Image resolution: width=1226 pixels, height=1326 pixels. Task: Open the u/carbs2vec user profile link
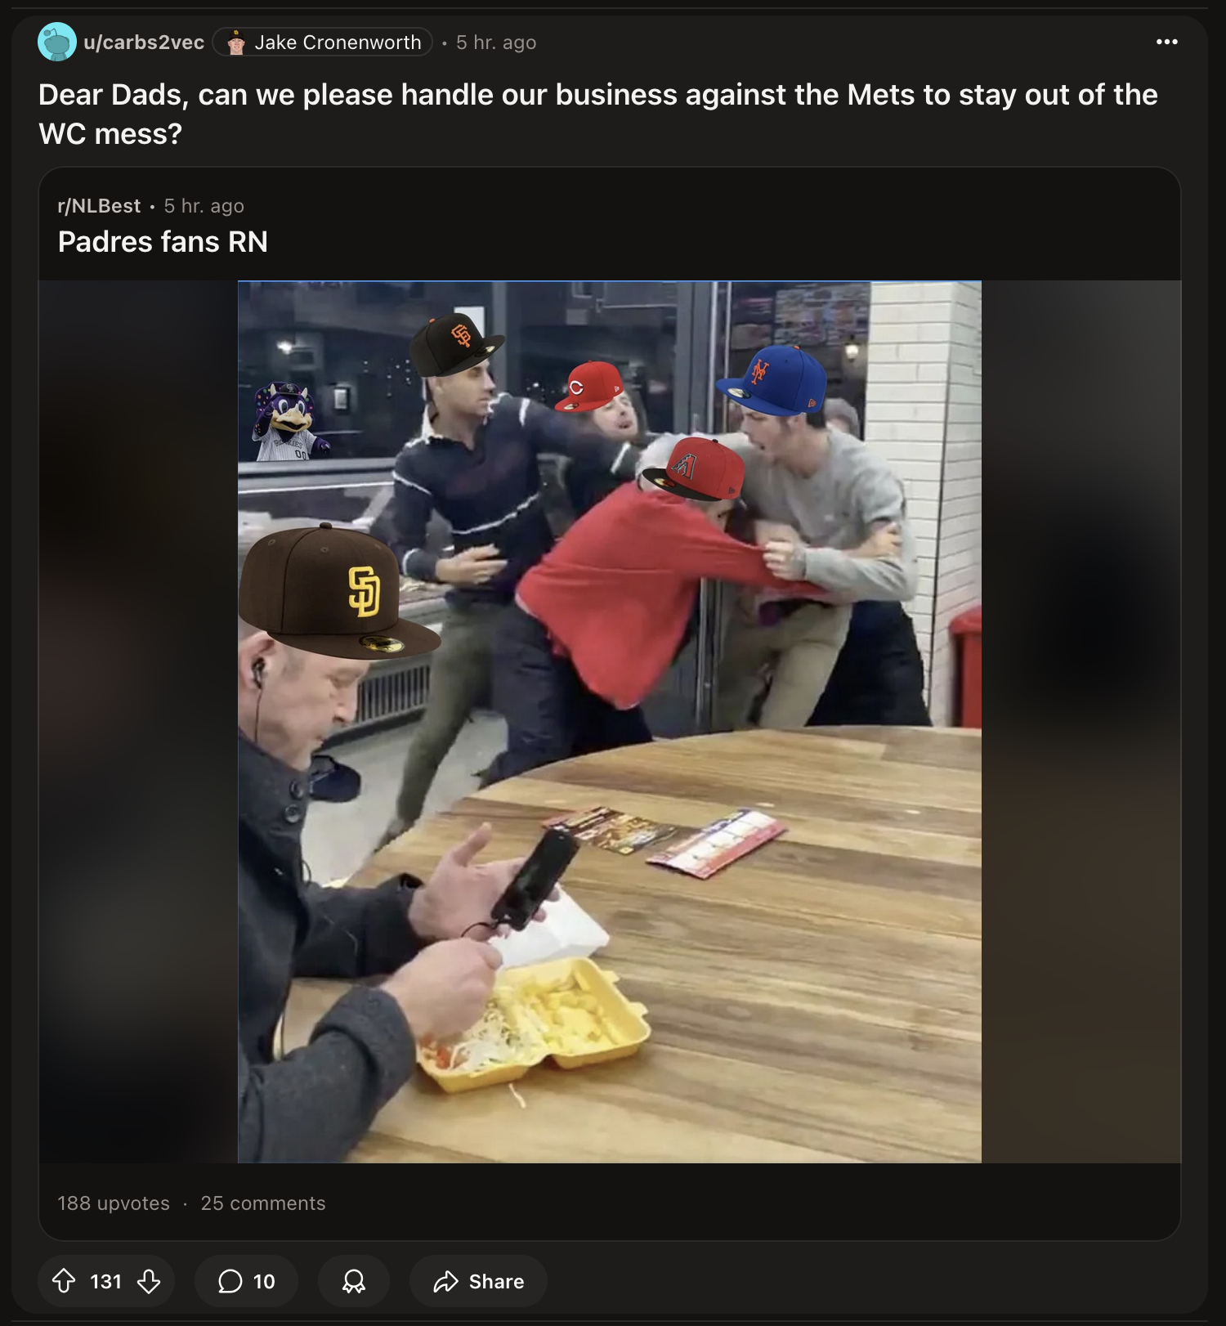point(144,43)
